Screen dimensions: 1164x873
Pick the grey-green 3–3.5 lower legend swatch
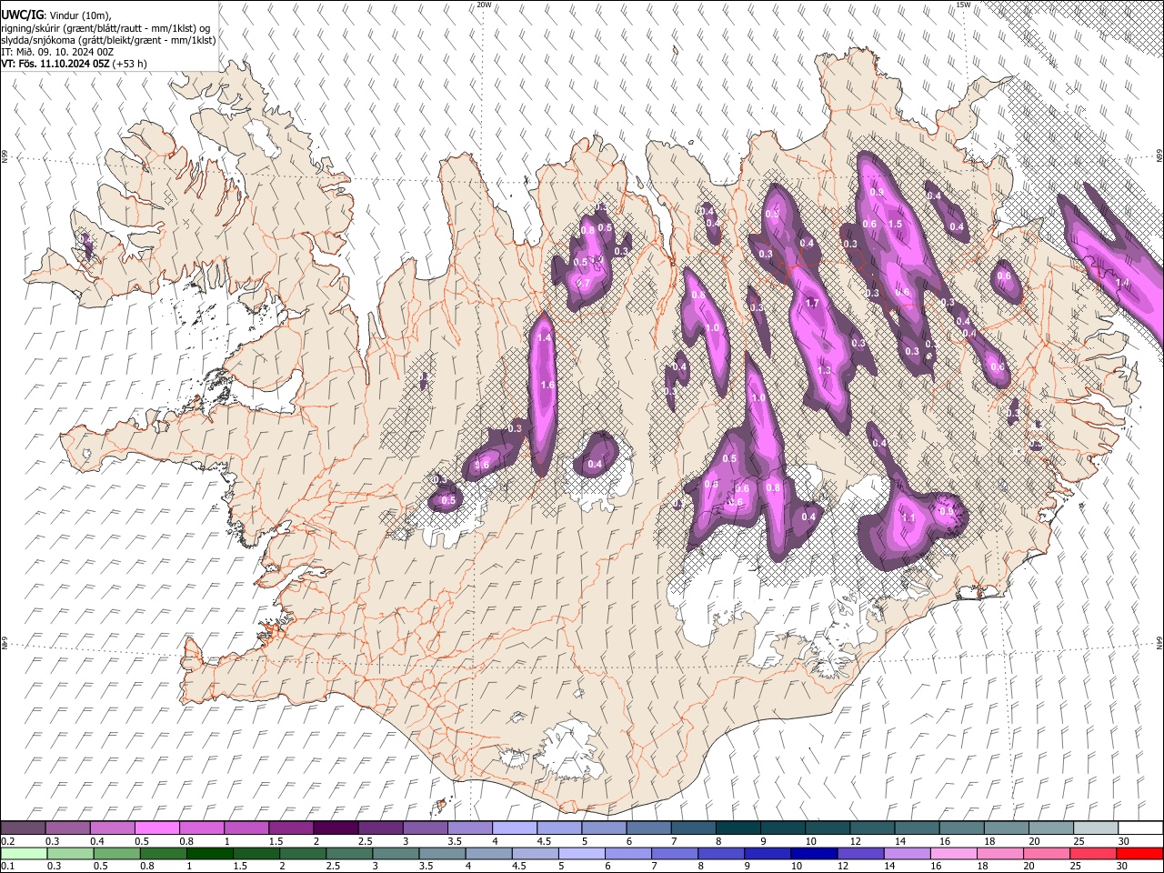pos(396,854)
